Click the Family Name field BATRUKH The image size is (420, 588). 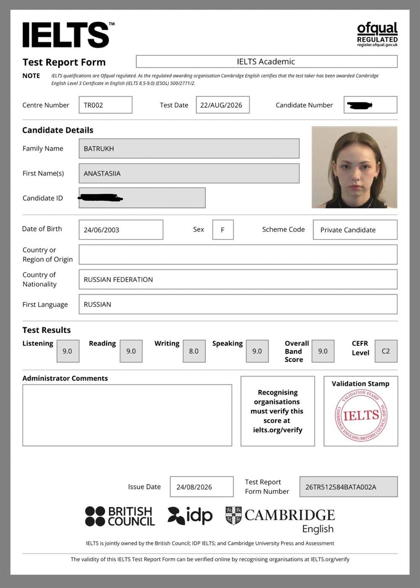pos(189,149)
